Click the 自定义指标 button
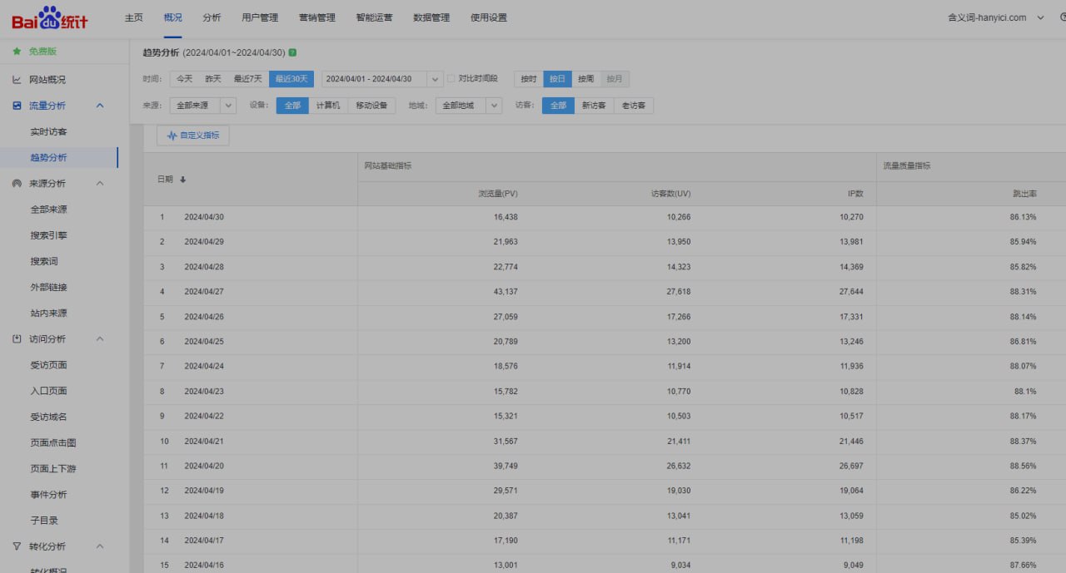This screenshot has height=573, width=1066. click(193, 135)
